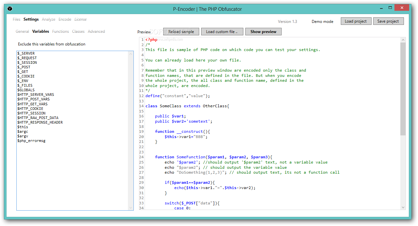Image resolution: width=418 pixels, height=226 pixels.
Task: Select the Settings tab
Action: coord(31,19)
